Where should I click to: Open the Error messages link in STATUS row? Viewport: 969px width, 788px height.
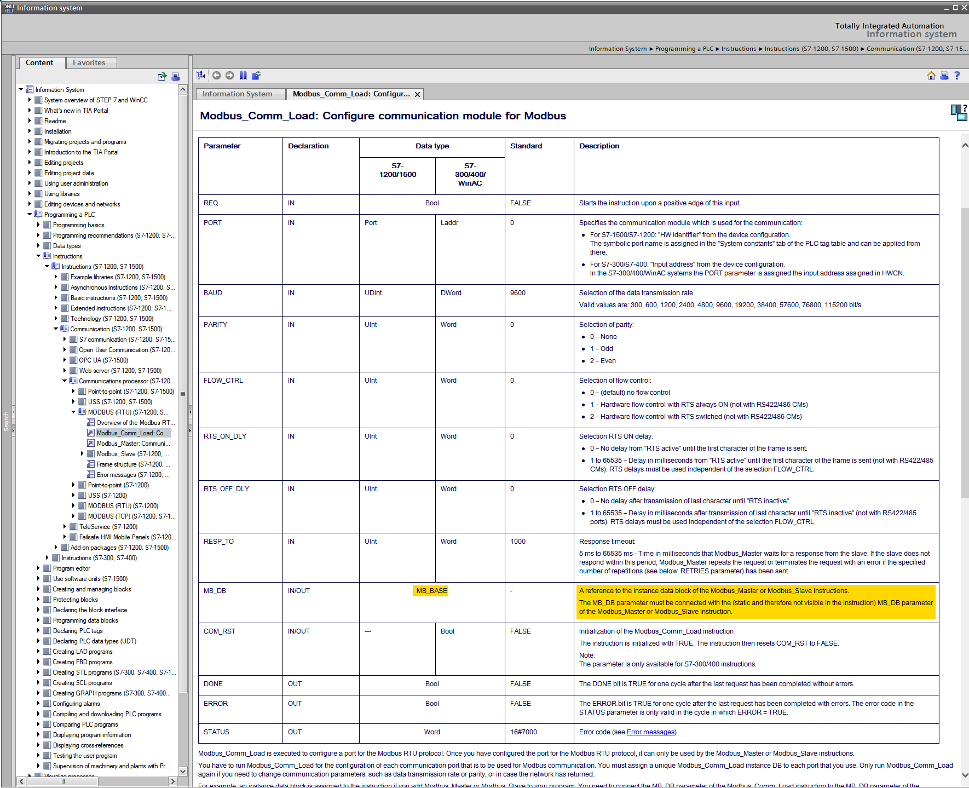650,732
